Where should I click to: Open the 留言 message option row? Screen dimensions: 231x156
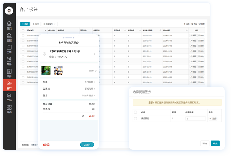69,95
